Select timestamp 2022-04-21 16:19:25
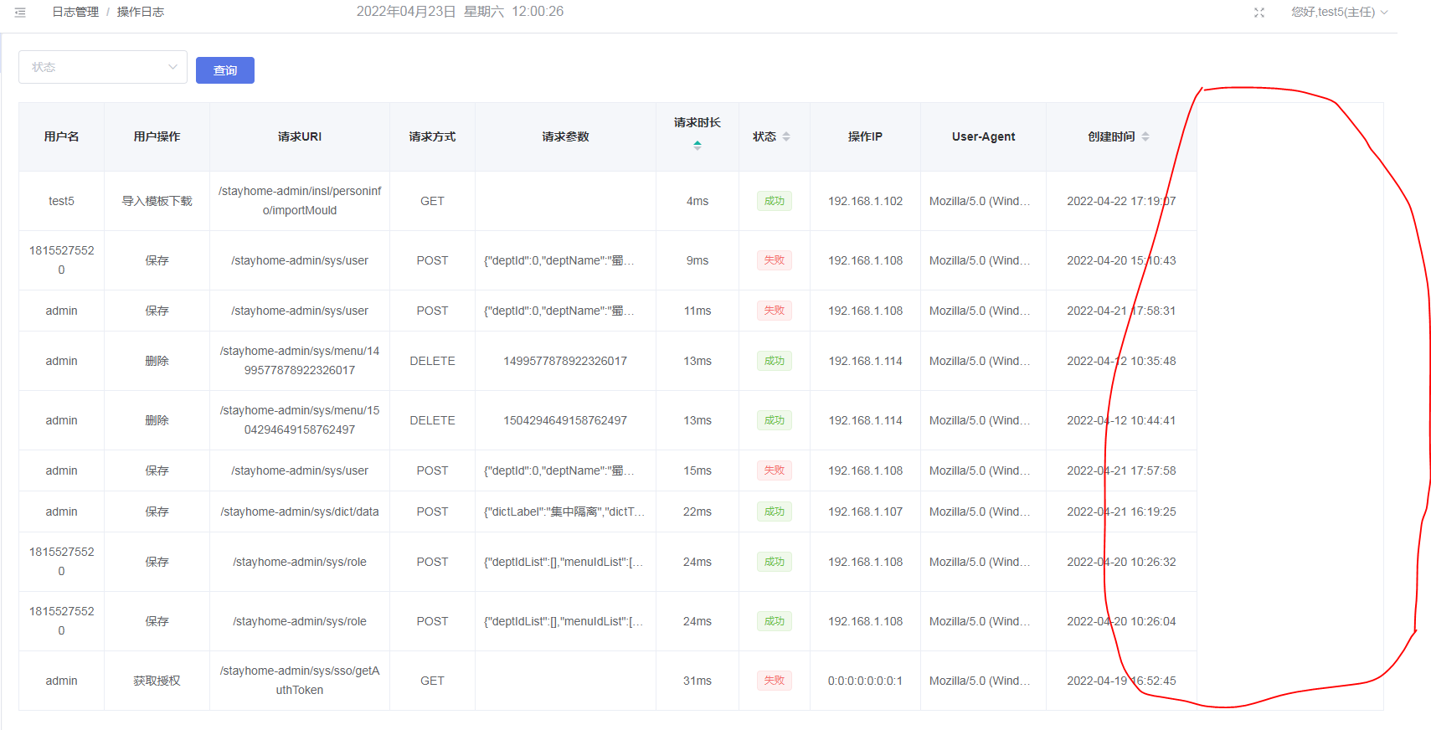The image size is (1431, 730). point(1121,512)
